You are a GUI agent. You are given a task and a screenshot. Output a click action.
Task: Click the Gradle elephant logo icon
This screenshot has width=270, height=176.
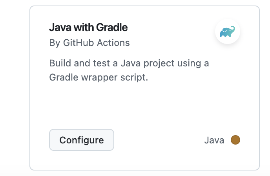point(228,32)
